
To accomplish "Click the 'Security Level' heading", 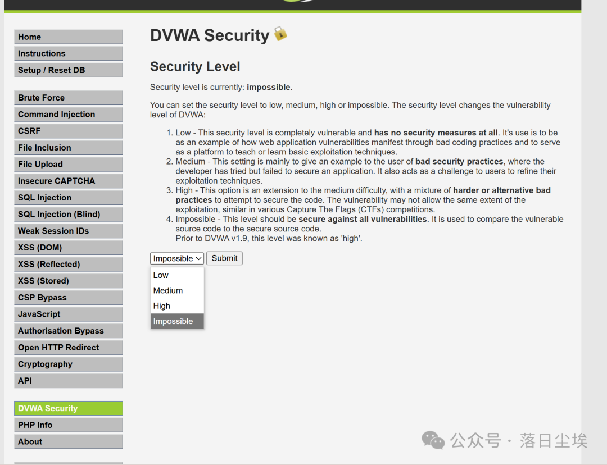I will 195,66.
